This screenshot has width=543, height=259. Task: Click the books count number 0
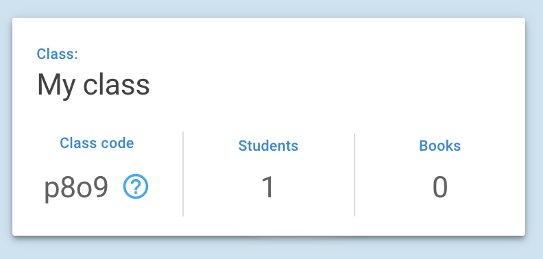[439, 187]
